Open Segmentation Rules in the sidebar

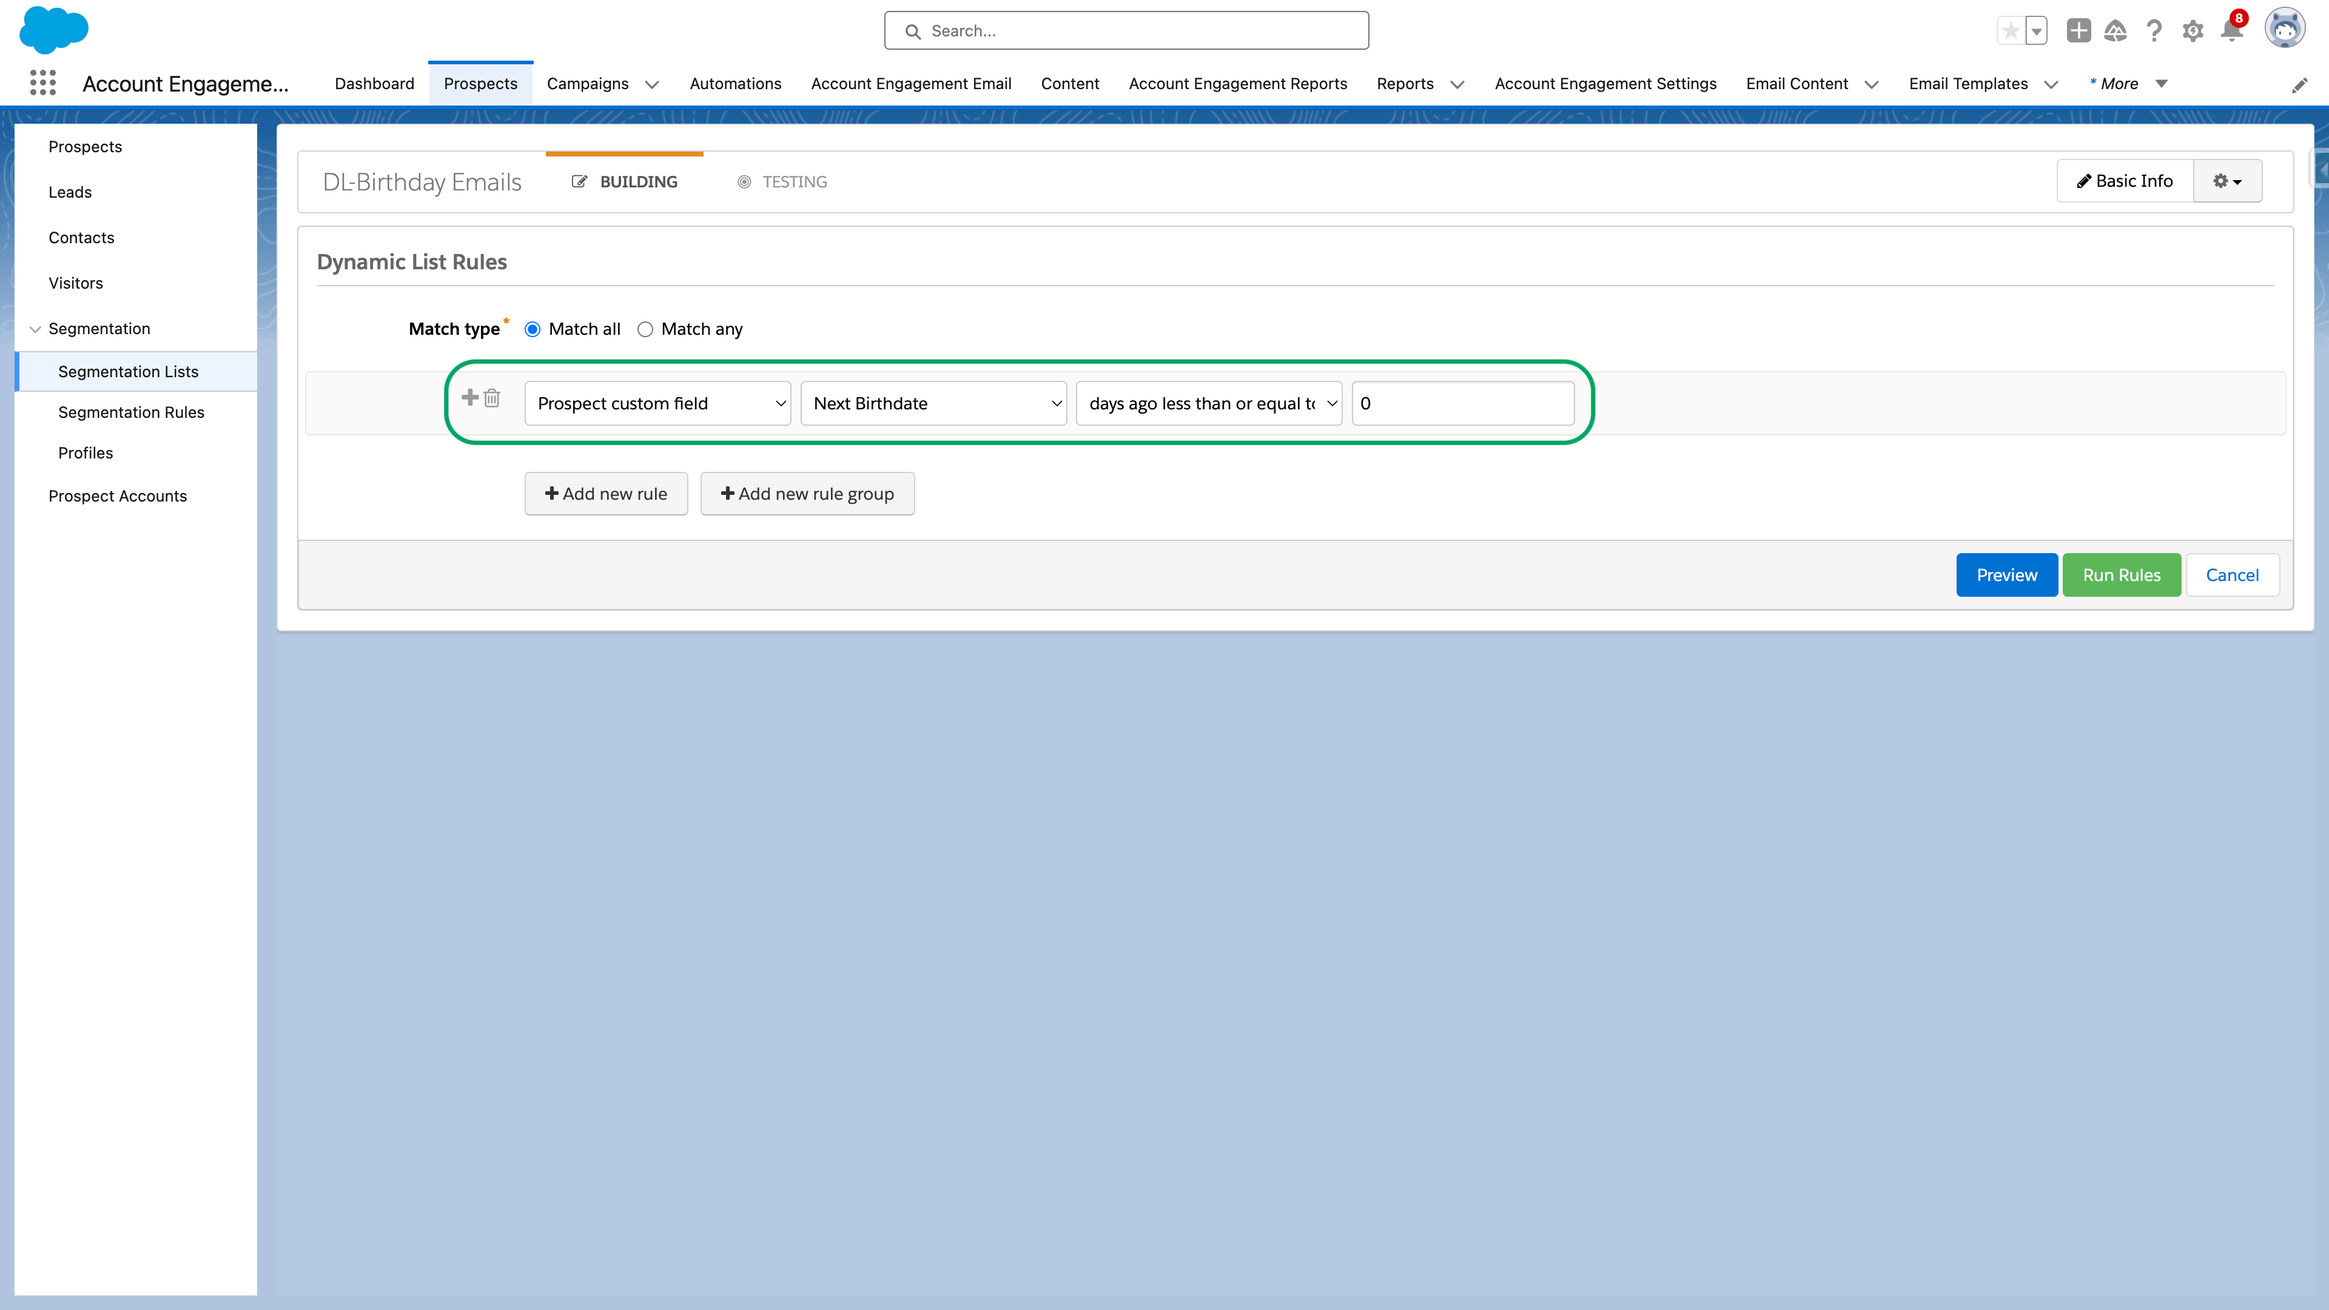pos(131,412)
